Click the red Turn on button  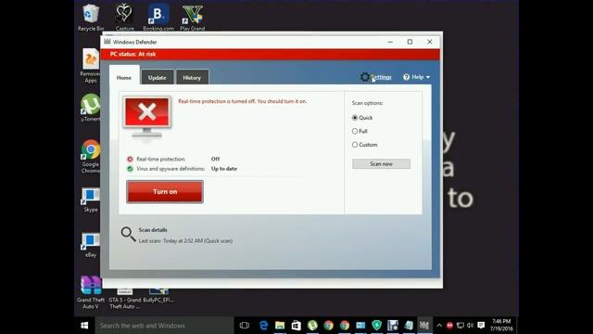click(165, 192)
